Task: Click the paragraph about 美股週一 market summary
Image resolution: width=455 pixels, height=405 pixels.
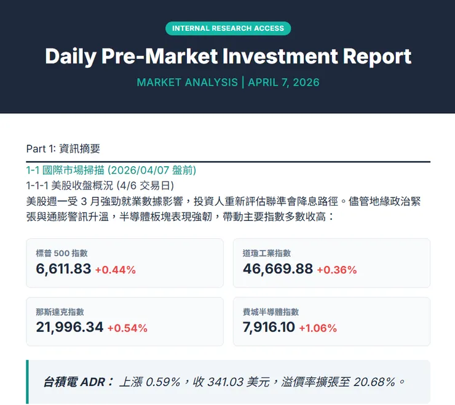Action: (224, 209)
